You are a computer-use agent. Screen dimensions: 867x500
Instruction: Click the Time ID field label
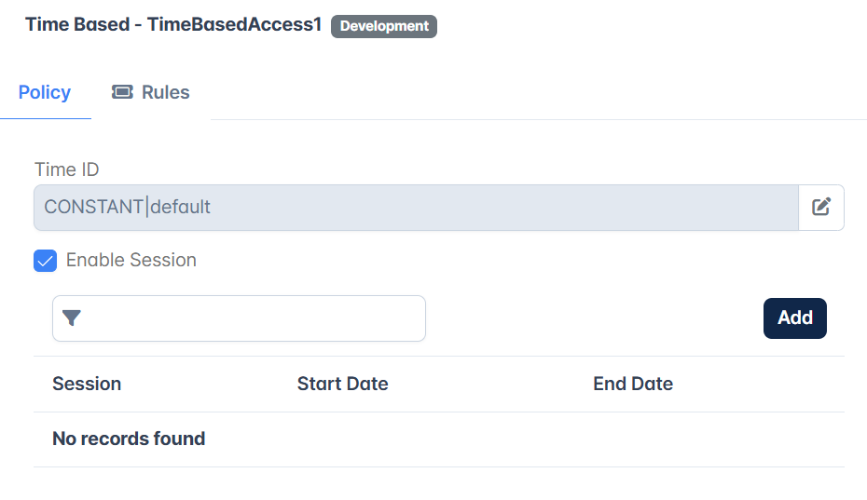[x=67, y=169]
